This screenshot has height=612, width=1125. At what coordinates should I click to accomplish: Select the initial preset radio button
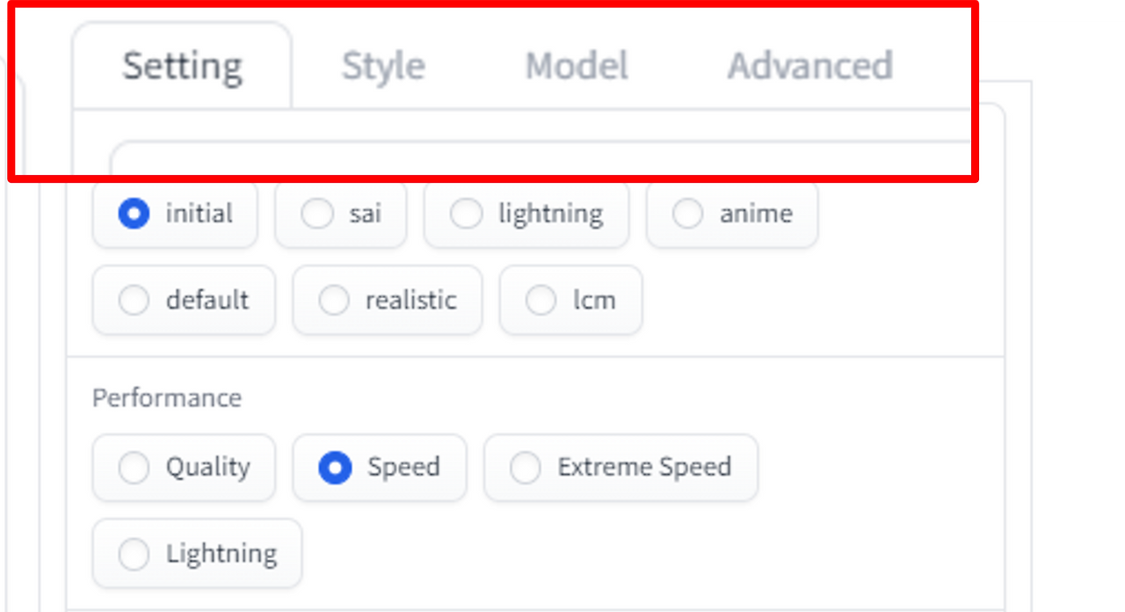[175, 214]
